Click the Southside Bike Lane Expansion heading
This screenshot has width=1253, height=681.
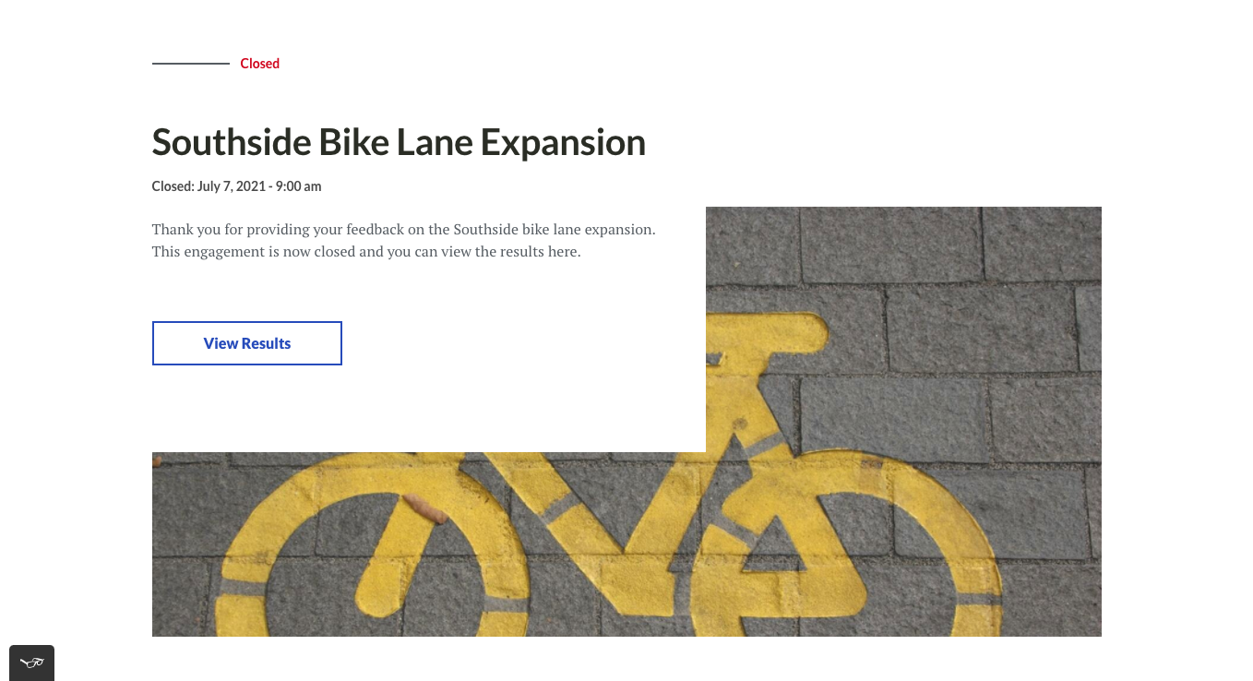point(399,142)
